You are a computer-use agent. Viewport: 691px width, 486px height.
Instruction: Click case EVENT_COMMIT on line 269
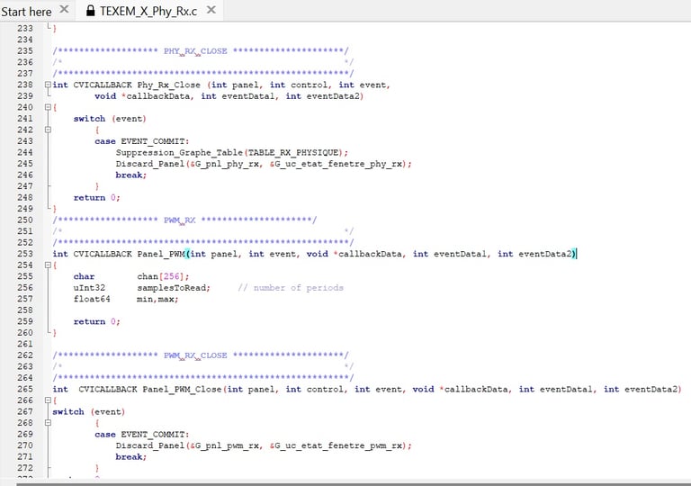point(142,435)
